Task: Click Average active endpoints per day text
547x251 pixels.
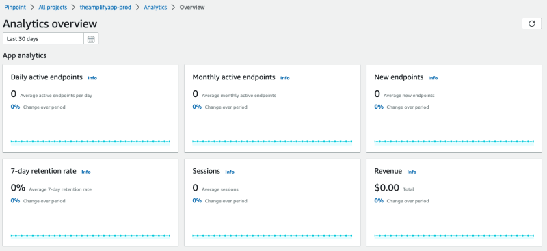Action: (56, 95)
